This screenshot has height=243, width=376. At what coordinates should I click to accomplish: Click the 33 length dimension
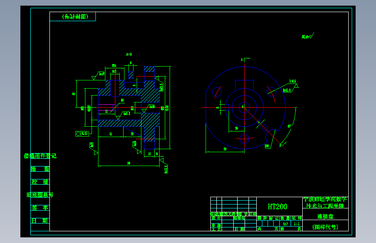(x=111, y=134)
